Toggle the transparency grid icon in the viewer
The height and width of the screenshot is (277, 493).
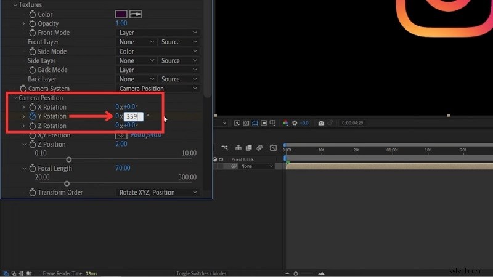coord(246,122)
